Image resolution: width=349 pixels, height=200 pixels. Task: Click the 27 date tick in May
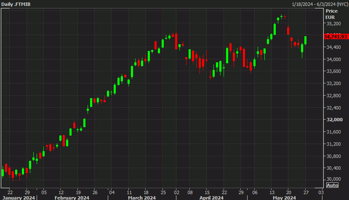tap(306, 191)
